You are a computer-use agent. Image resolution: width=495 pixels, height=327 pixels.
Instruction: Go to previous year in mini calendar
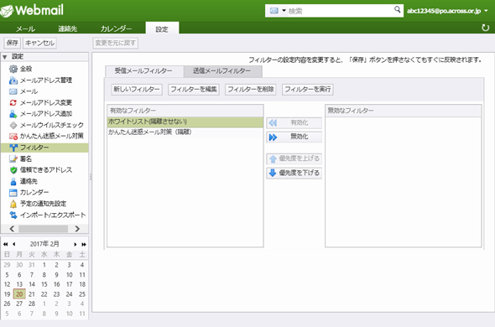(x=6, y=244)
